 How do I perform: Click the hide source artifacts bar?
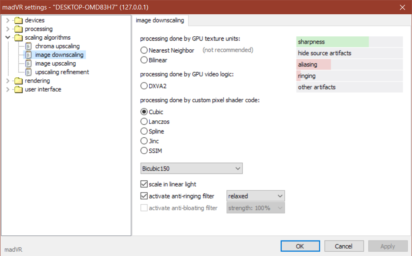tap(350, 53)
